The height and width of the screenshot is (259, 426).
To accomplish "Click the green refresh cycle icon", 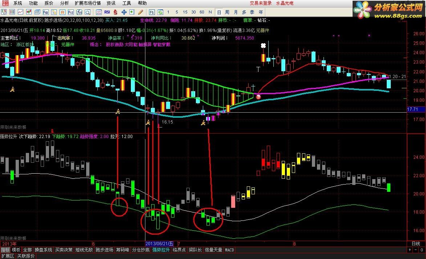I will click(160, 12).
